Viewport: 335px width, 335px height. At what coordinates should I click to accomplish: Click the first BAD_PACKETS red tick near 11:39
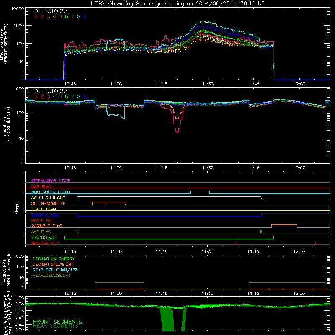[x=235, y=243]
